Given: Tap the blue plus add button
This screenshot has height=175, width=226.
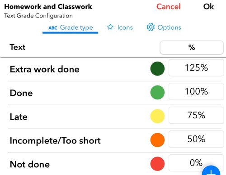Looking at the screenshot, I should (211, 171).
